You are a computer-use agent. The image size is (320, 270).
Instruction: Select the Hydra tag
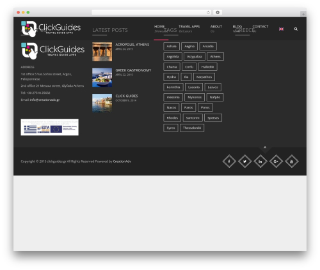point(172,77)
